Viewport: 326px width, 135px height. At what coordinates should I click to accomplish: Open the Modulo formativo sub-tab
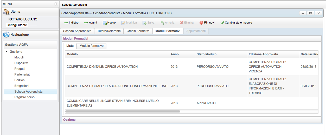tap(91, 46)
